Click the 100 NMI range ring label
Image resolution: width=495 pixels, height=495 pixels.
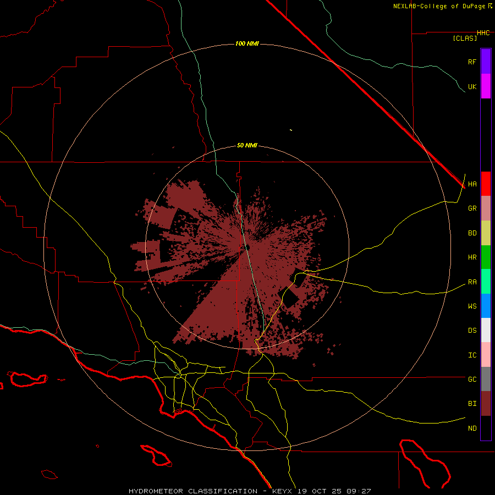(247, 43)
